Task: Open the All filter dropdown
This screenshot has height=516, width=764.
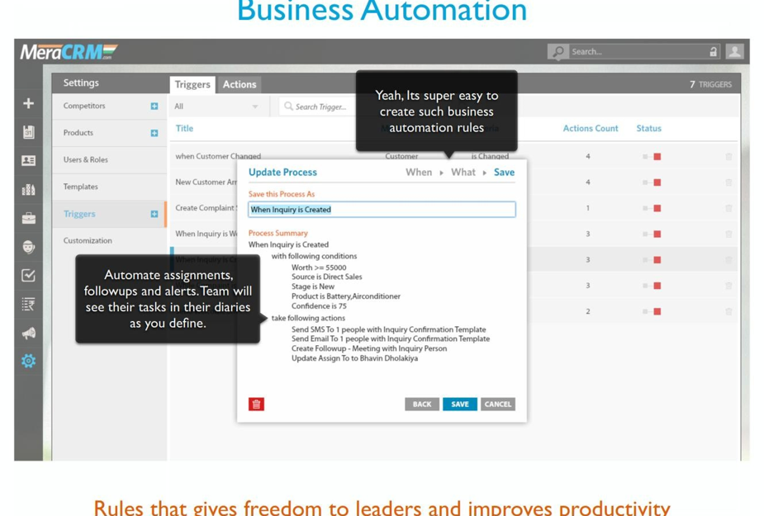Action: (216, 107)
